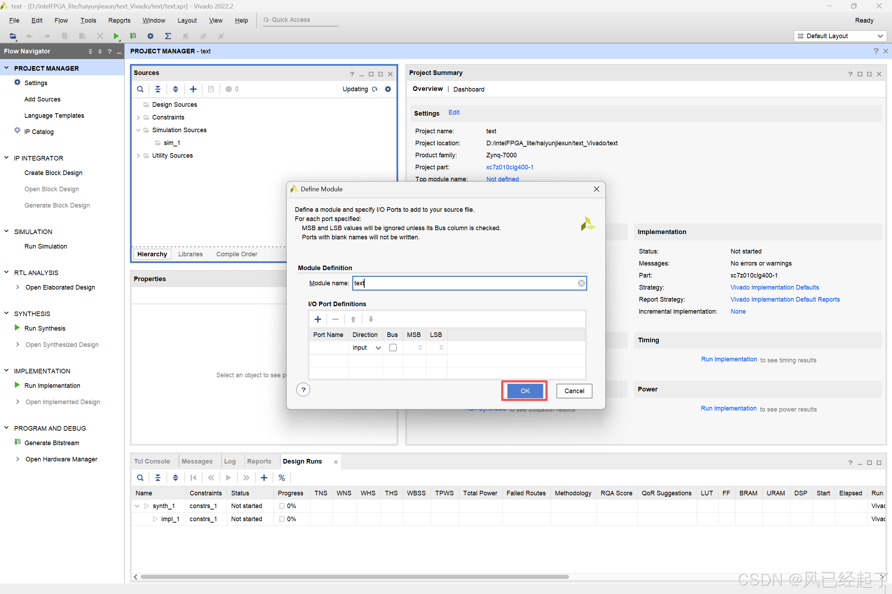
Task: Click refresh icon next to Updating
Action: coord(375,89)
